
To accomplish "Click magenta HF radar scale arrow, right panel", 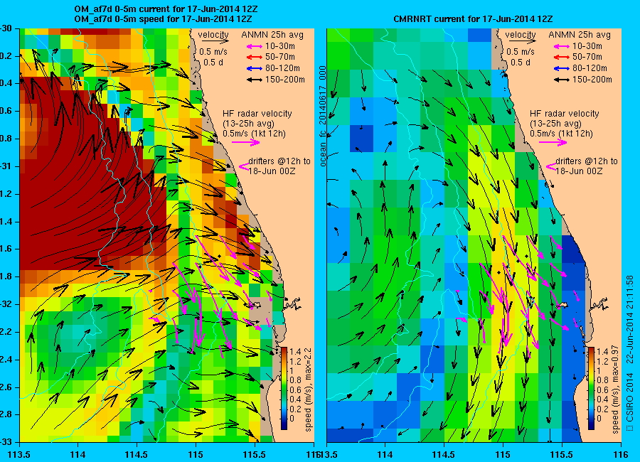I will point(553,142).
